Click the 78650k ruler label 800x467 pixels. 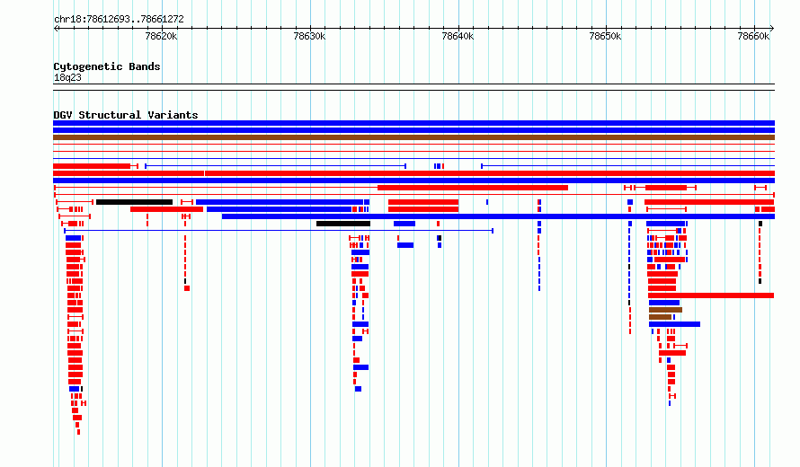(605, 36)
